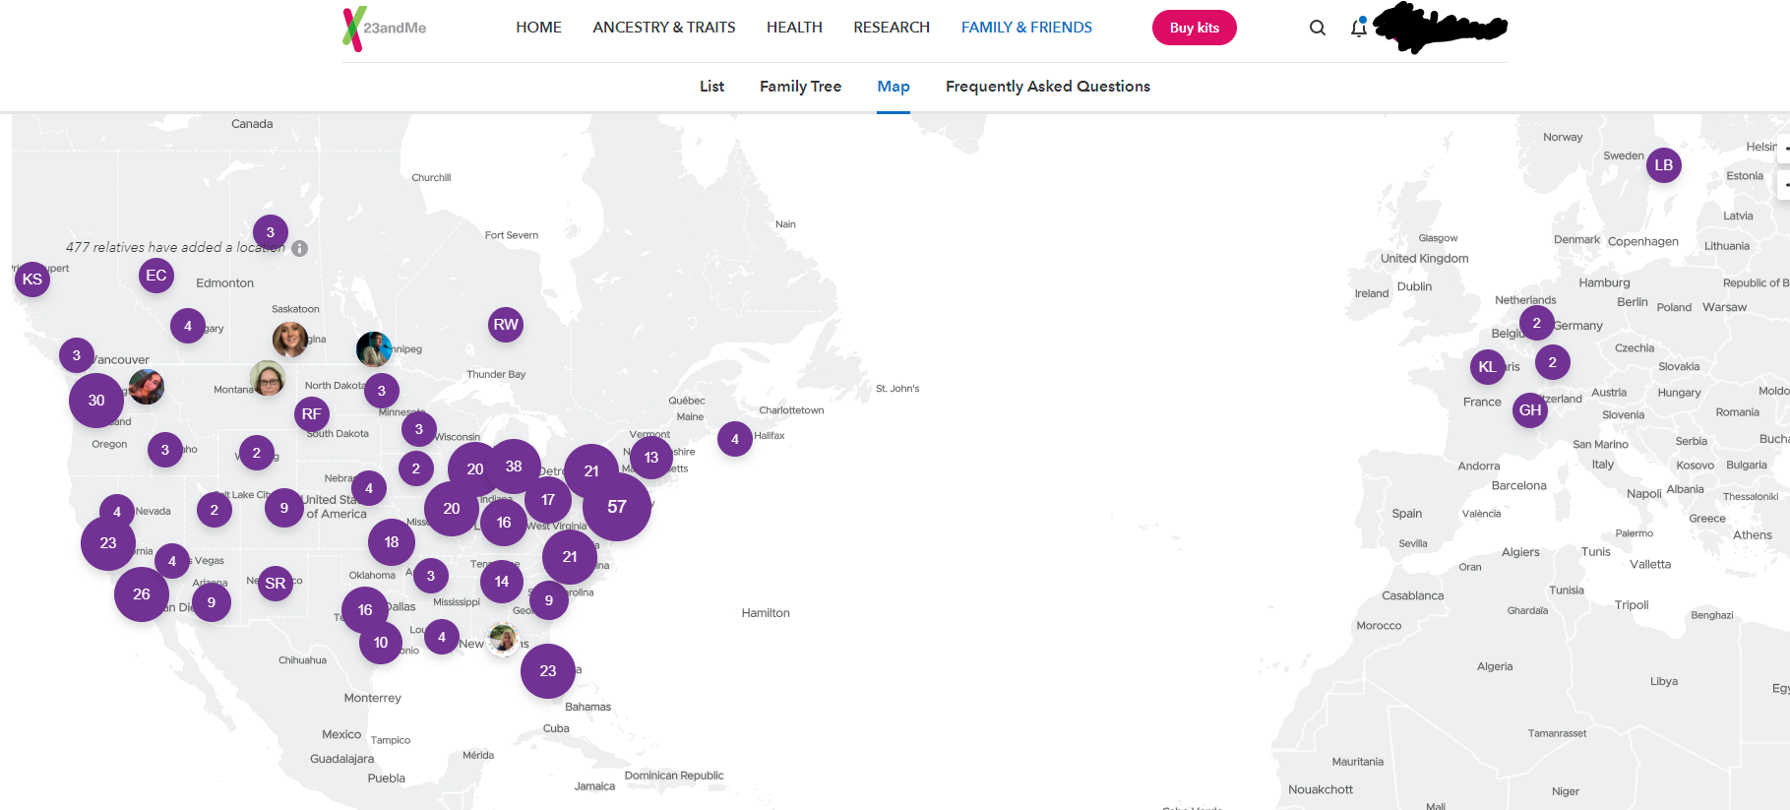
Task: Select the EC relative marker
Action: pos(156,276)
